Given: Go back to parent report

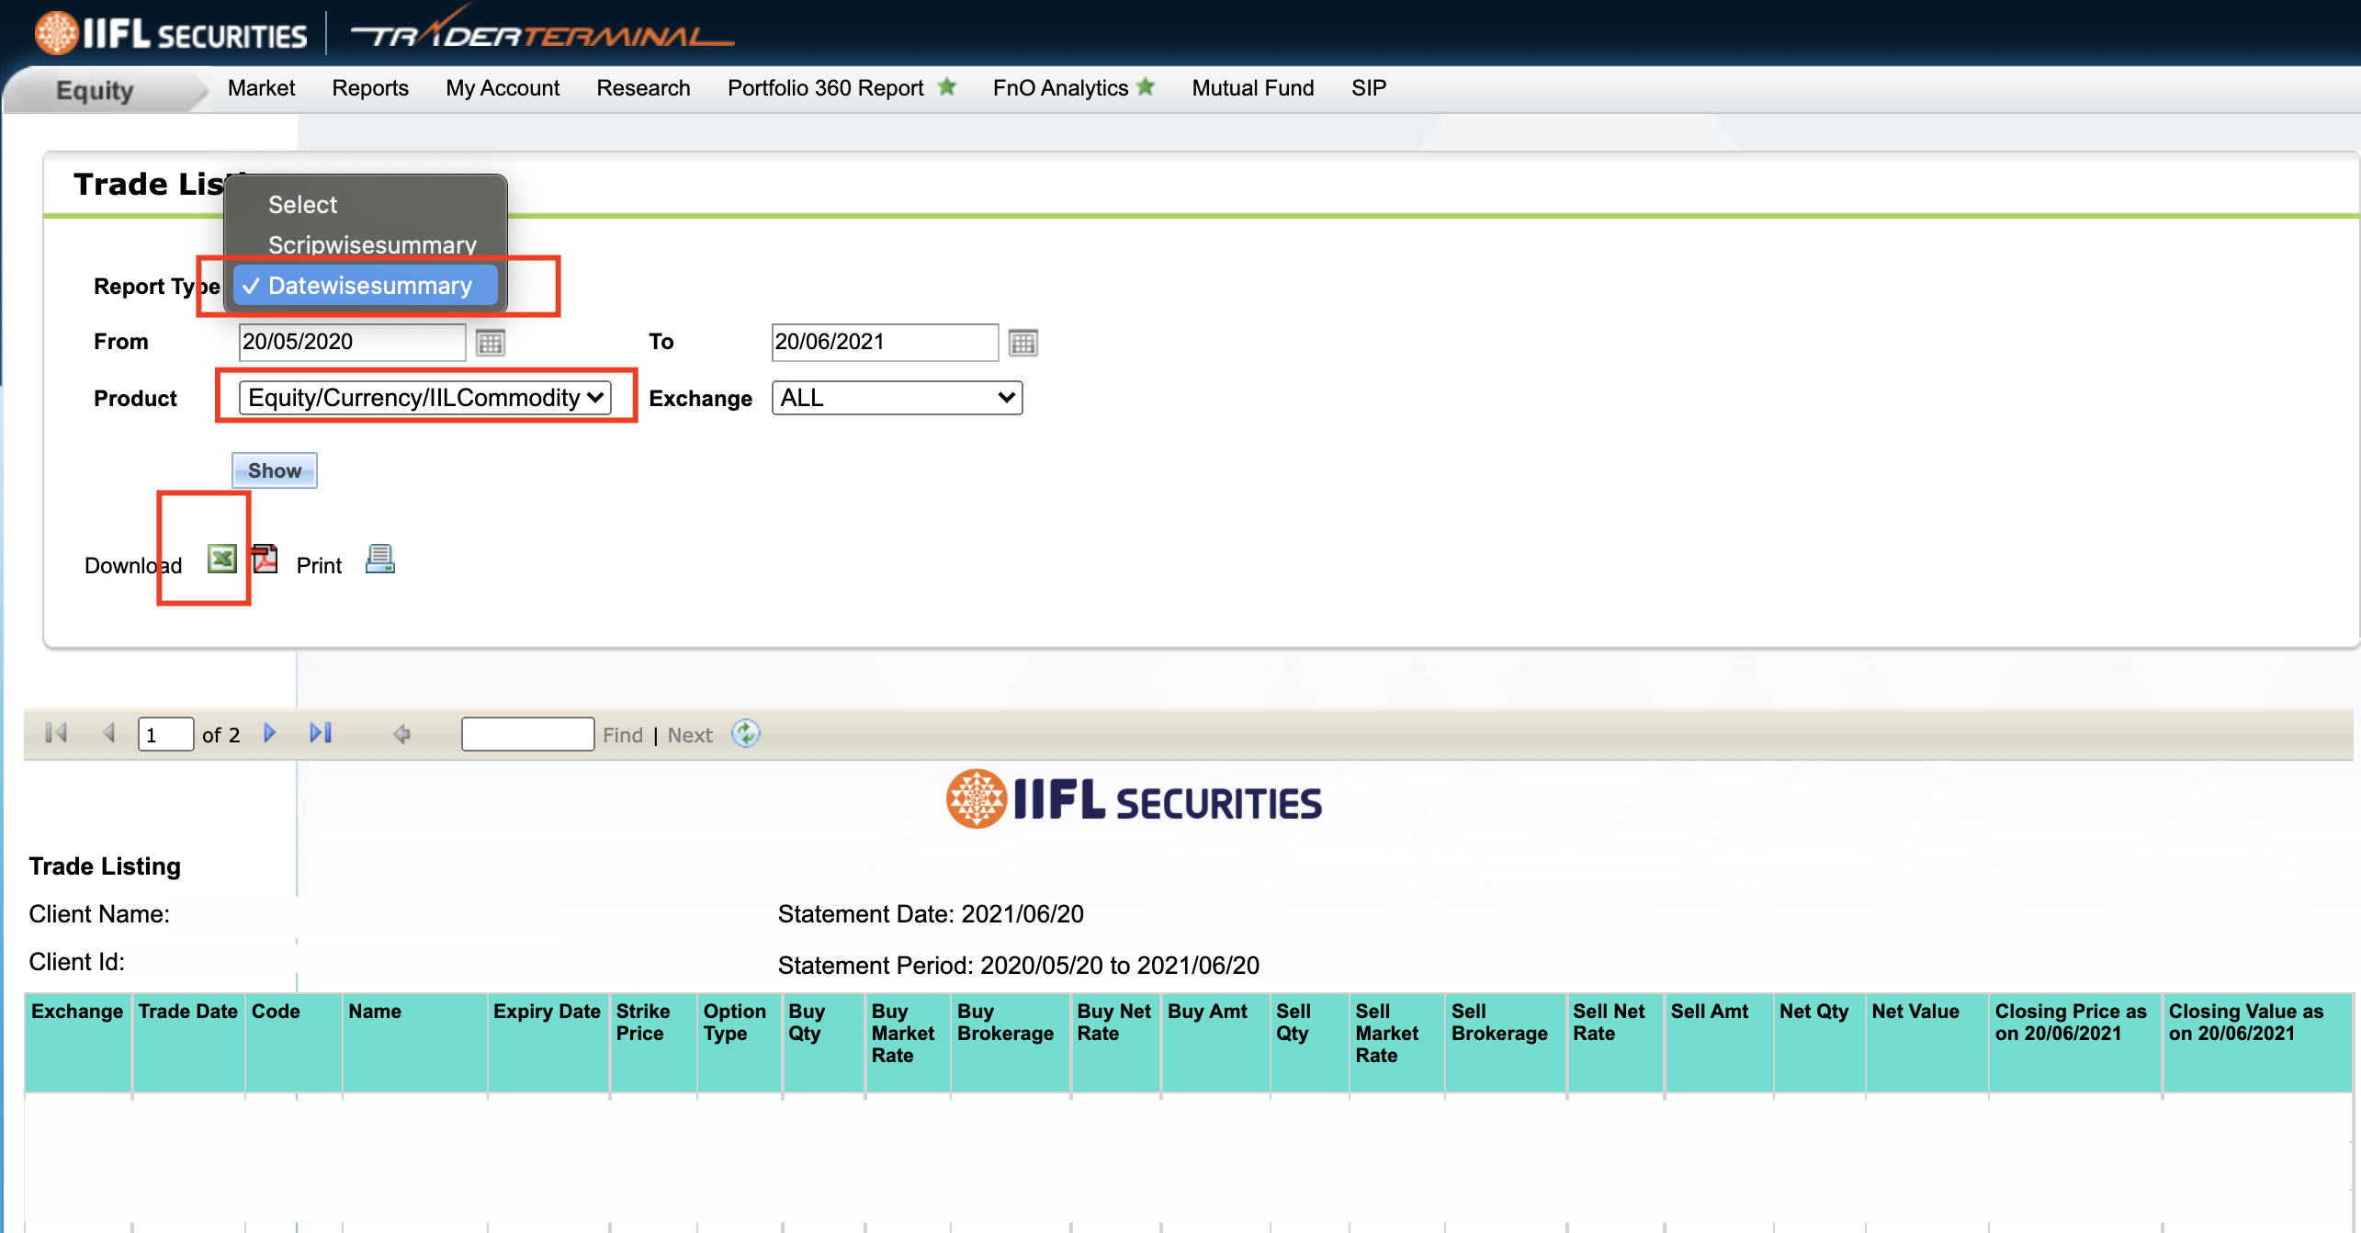Looking at the screenshot, I should (401, 734).
